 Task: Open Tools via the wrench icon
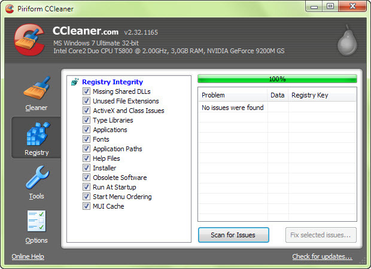(x=37, y=178)
